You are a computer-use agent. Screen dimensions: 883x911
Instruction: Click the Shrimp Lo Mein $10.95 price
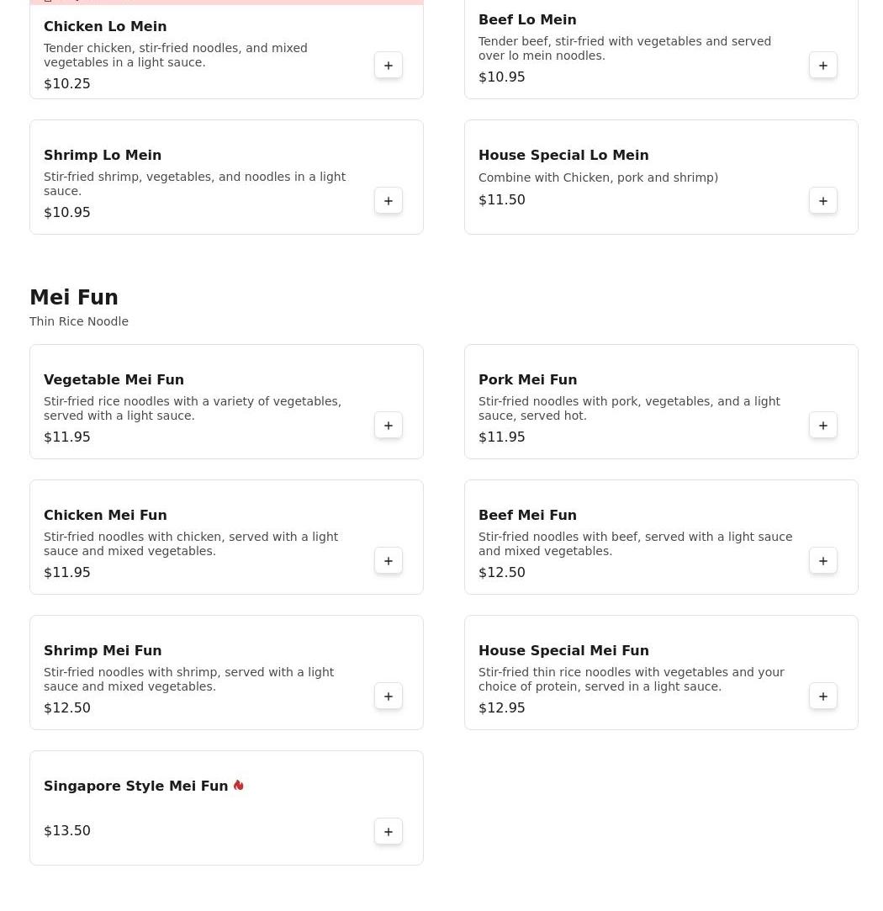67,213
